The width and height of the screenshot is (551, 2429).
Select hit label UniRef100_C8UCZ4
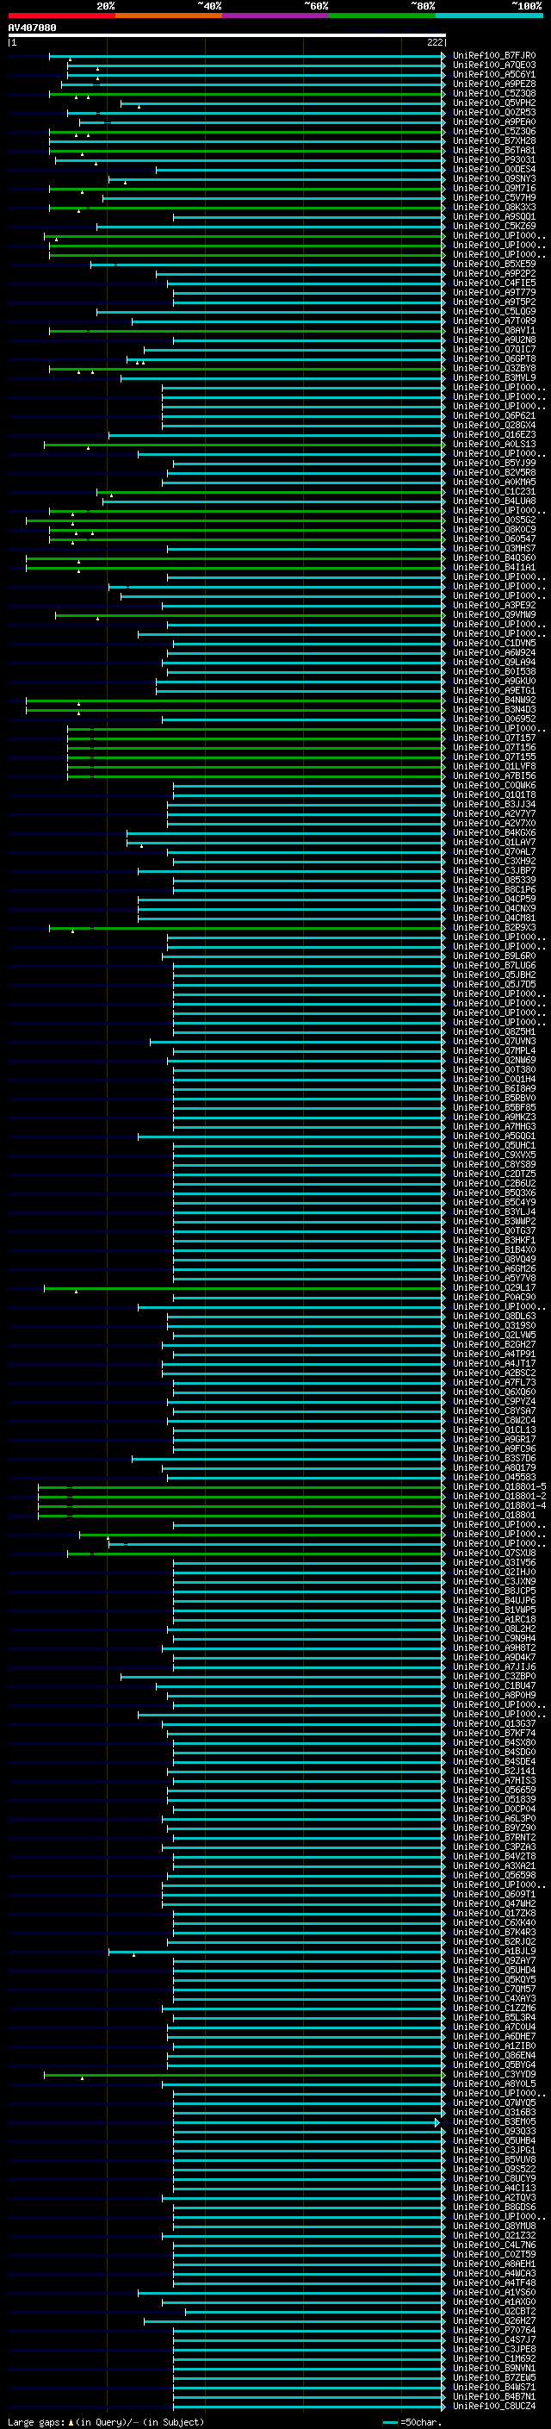[493, 2407]
